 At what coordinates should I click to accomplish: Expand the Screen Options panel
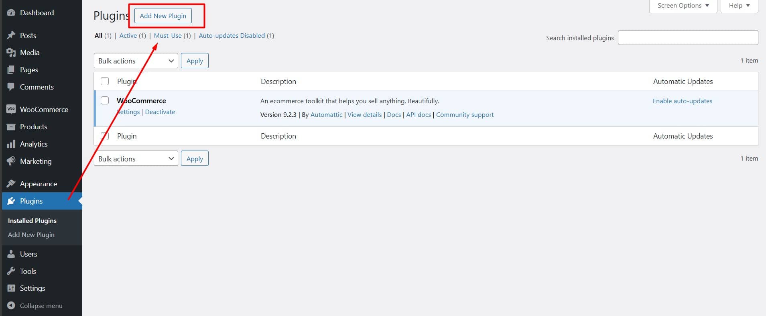pos(683,6)
